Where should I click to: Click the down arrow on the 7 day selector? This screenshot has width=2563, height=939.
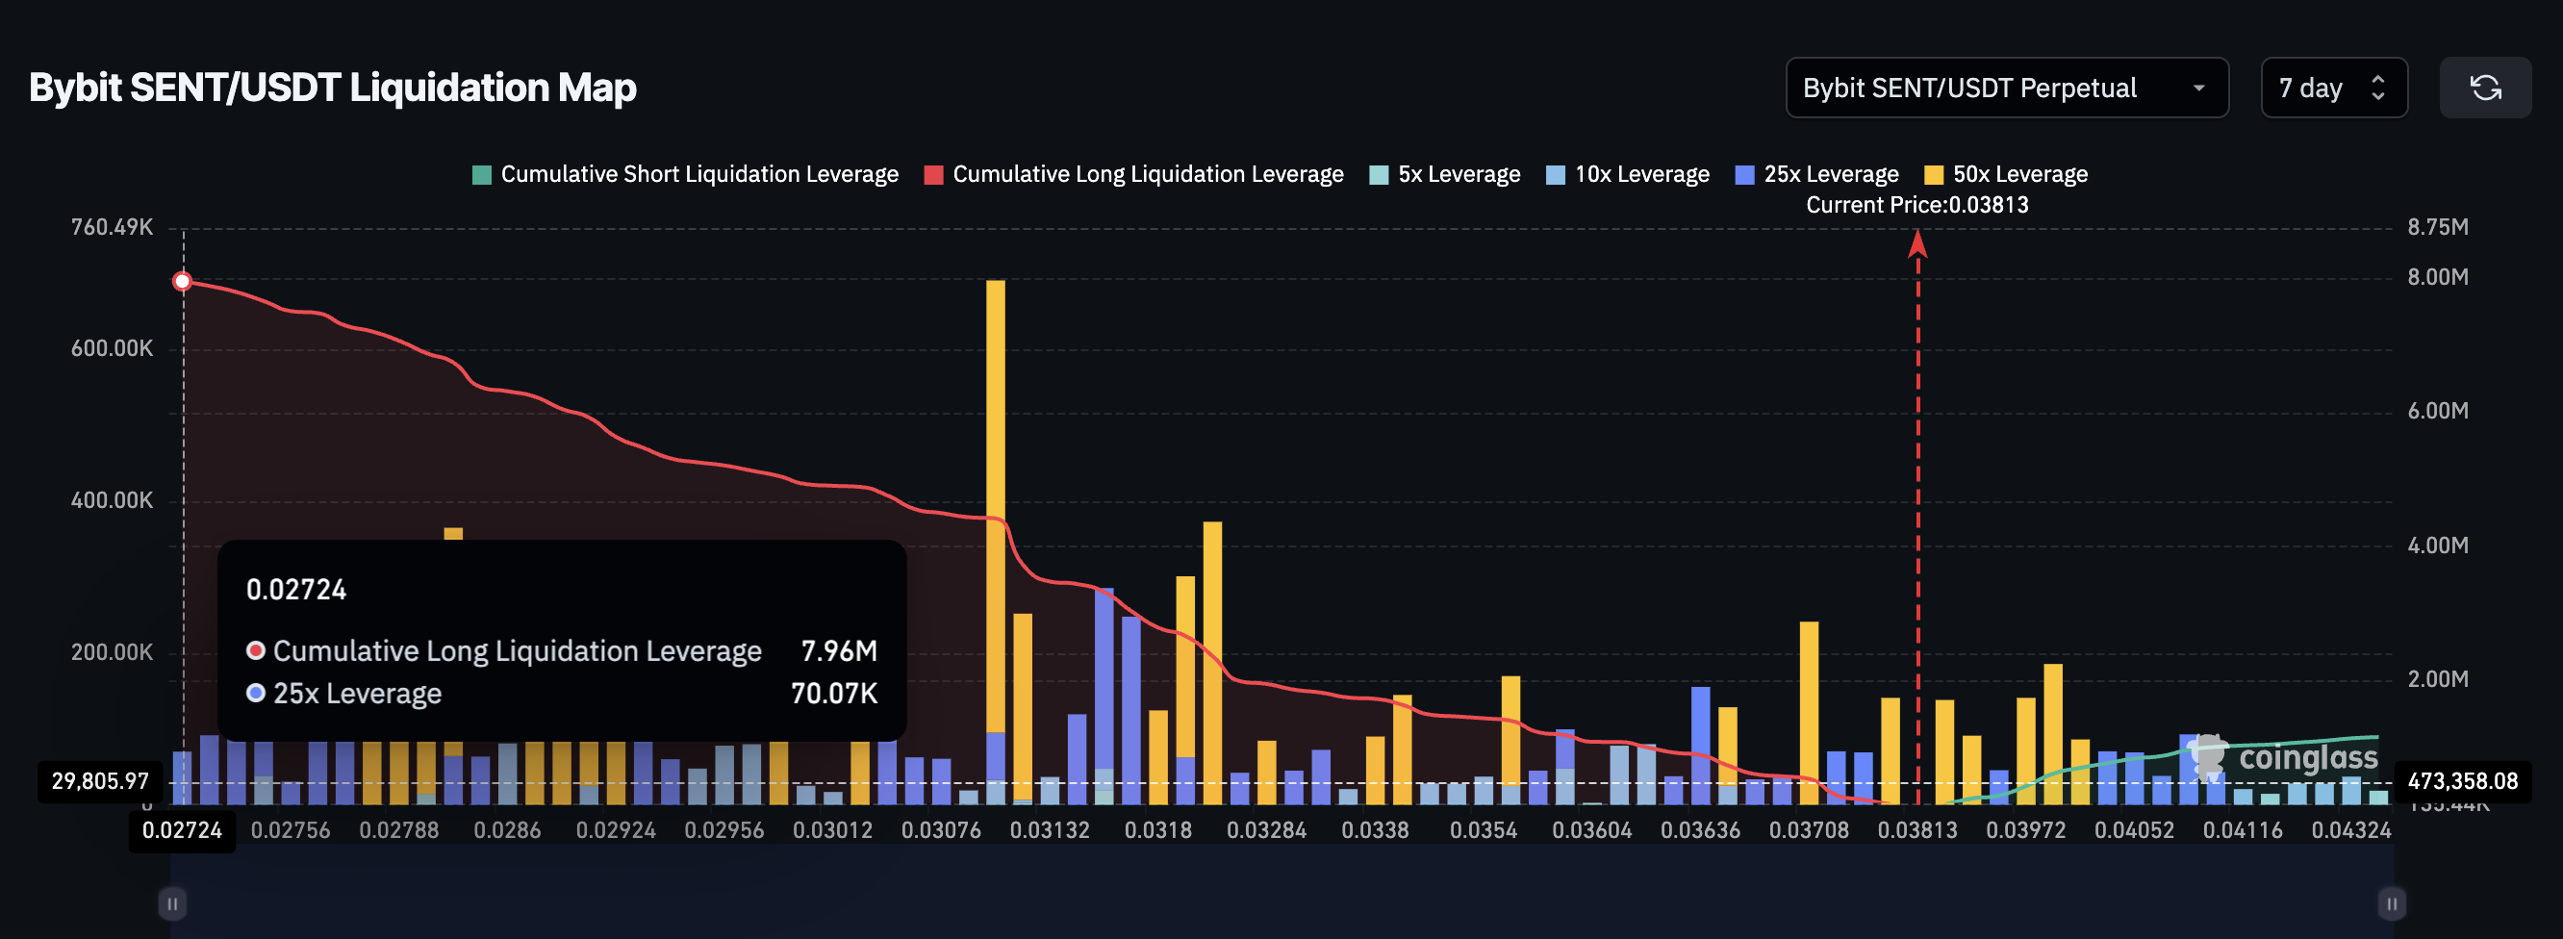(x=2378, y=96)
